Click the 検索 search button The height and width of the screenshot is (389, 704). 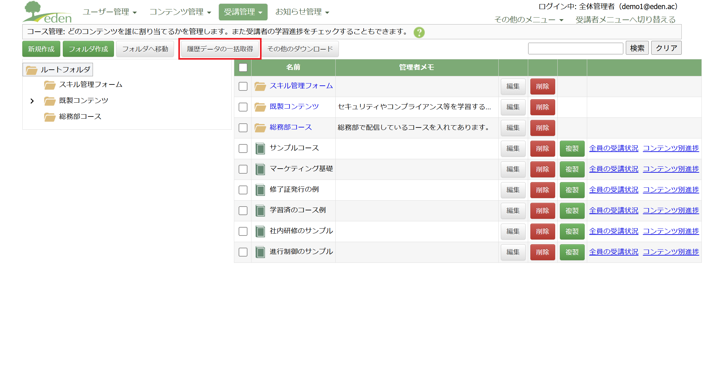click(x=637, y=48)
